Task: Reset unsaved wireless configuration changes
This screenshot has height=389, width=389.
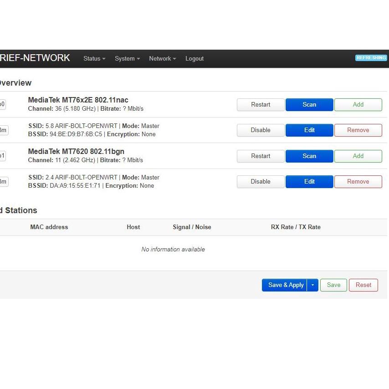Action: 363,285
